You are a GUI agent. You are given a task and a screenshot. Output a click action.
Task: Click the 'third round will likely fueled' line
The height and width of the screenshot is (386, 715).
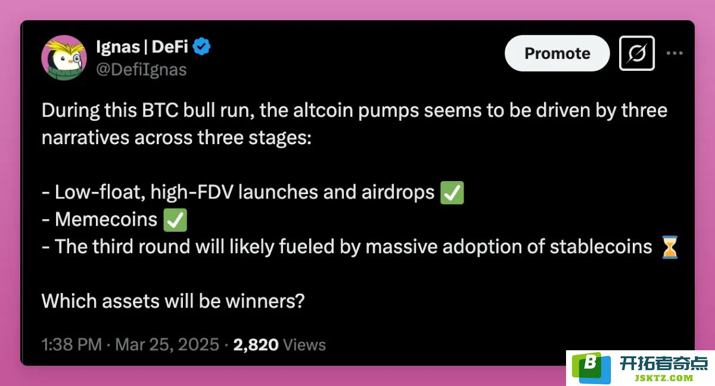pyautogui.click(x=347, y=247)
